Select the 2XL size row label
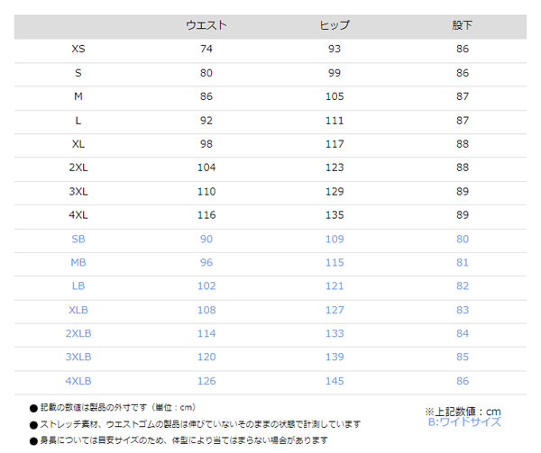Viewport: 541px width, 453px height. (78, 168)
